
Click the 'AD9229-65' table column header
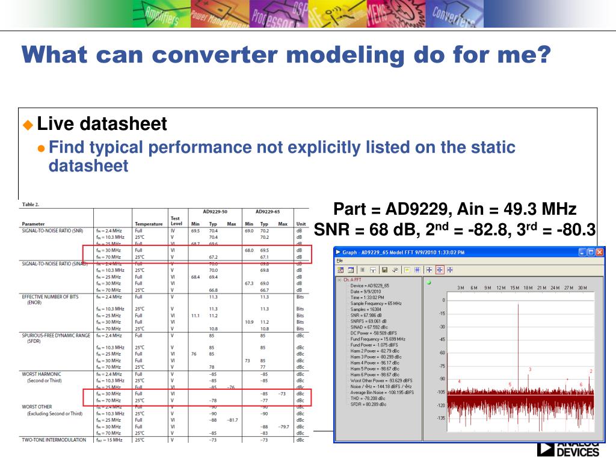(268, 212)
